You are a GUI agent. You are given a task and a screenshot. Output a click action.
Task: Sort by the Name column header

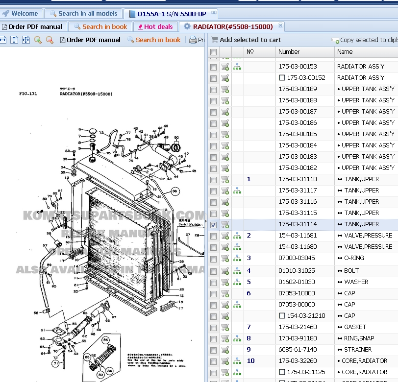coord(366,52)
